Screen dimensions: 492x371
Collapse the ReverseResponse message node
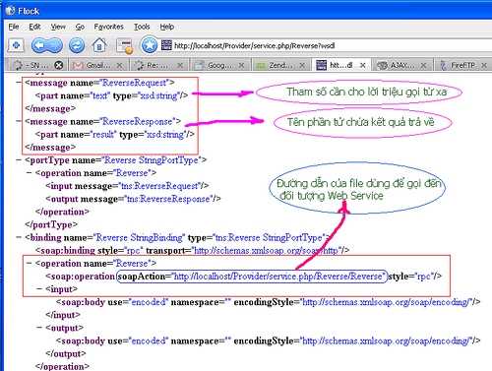pyautogui.click(x=20, y=121)
